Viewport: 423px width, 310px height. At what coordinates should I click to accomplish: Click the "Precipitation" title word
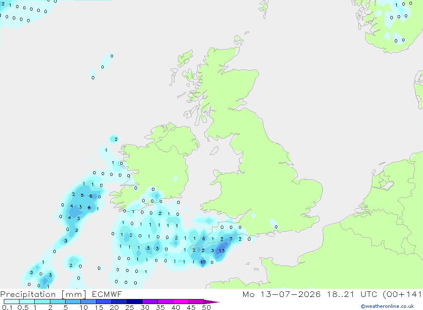[28, 294]
